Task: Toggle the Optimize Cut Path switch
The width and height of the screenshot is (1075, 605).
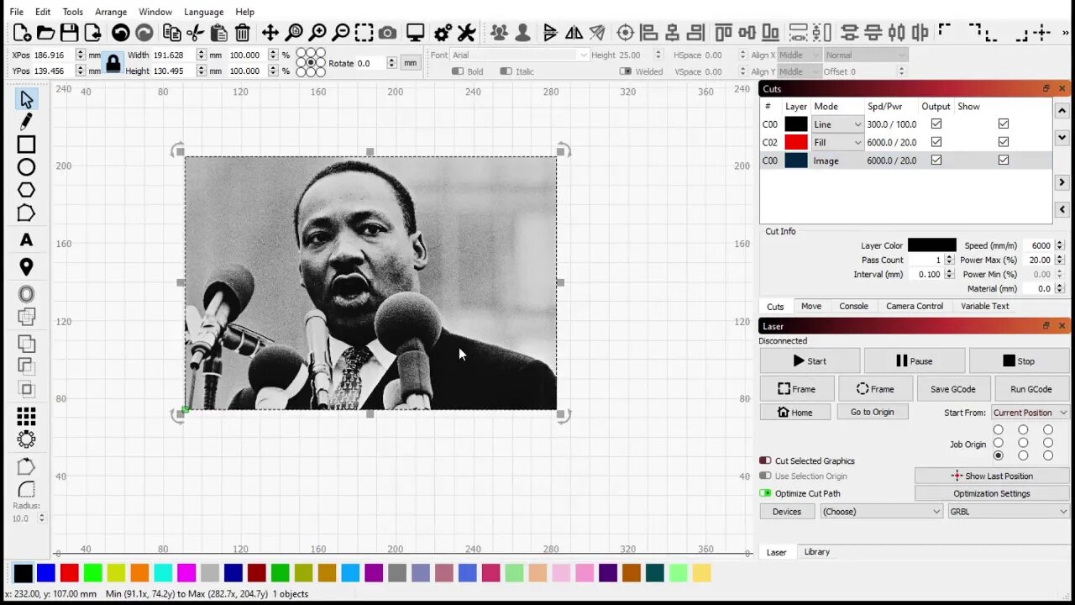Action: click(765, 493)
